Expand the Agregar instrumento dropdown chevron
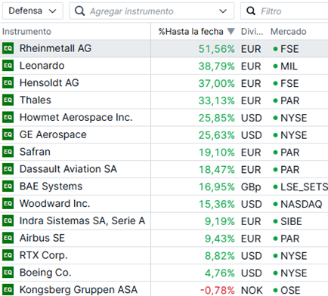328x296 pixels. point(223,11)
